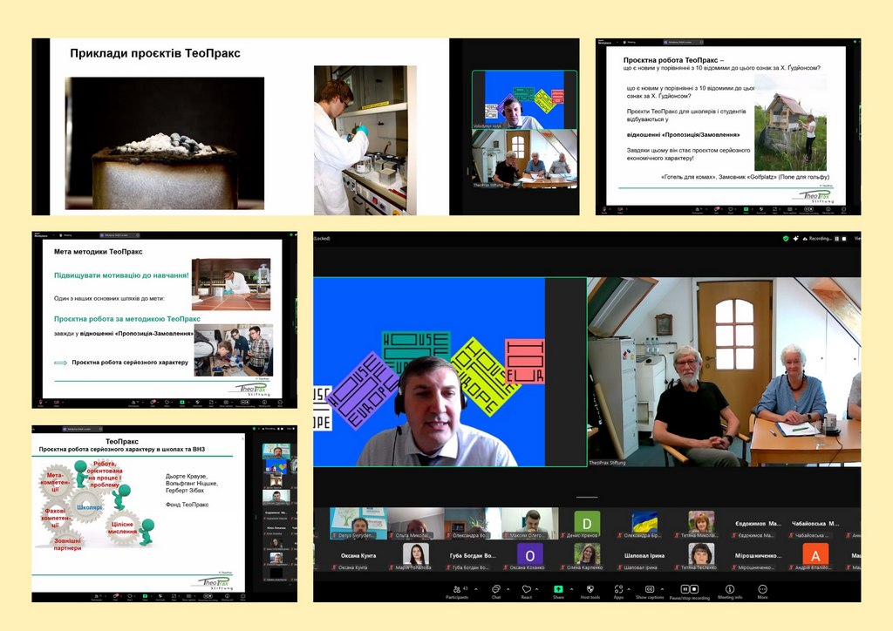
Task: Click small speaker thumbnail in top-left slide window
Action: point(524,99)
